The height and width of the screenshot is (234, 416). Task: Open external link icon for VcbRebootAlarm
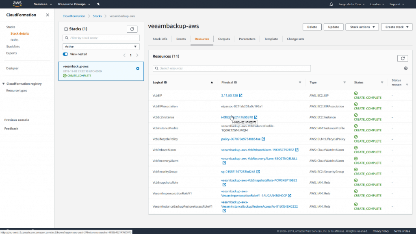[x=297, y=150]
